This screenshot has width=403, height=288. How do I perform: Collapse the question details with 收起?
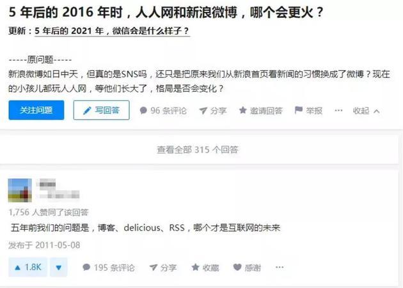pyautogui.click(x=361, y=111)
